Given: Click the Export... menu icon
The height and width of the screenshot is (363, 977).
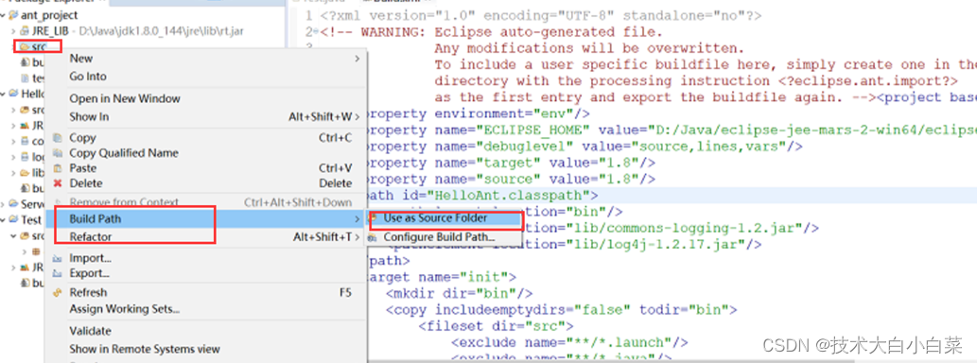Looking at the screenshot, I should [58, 273].
